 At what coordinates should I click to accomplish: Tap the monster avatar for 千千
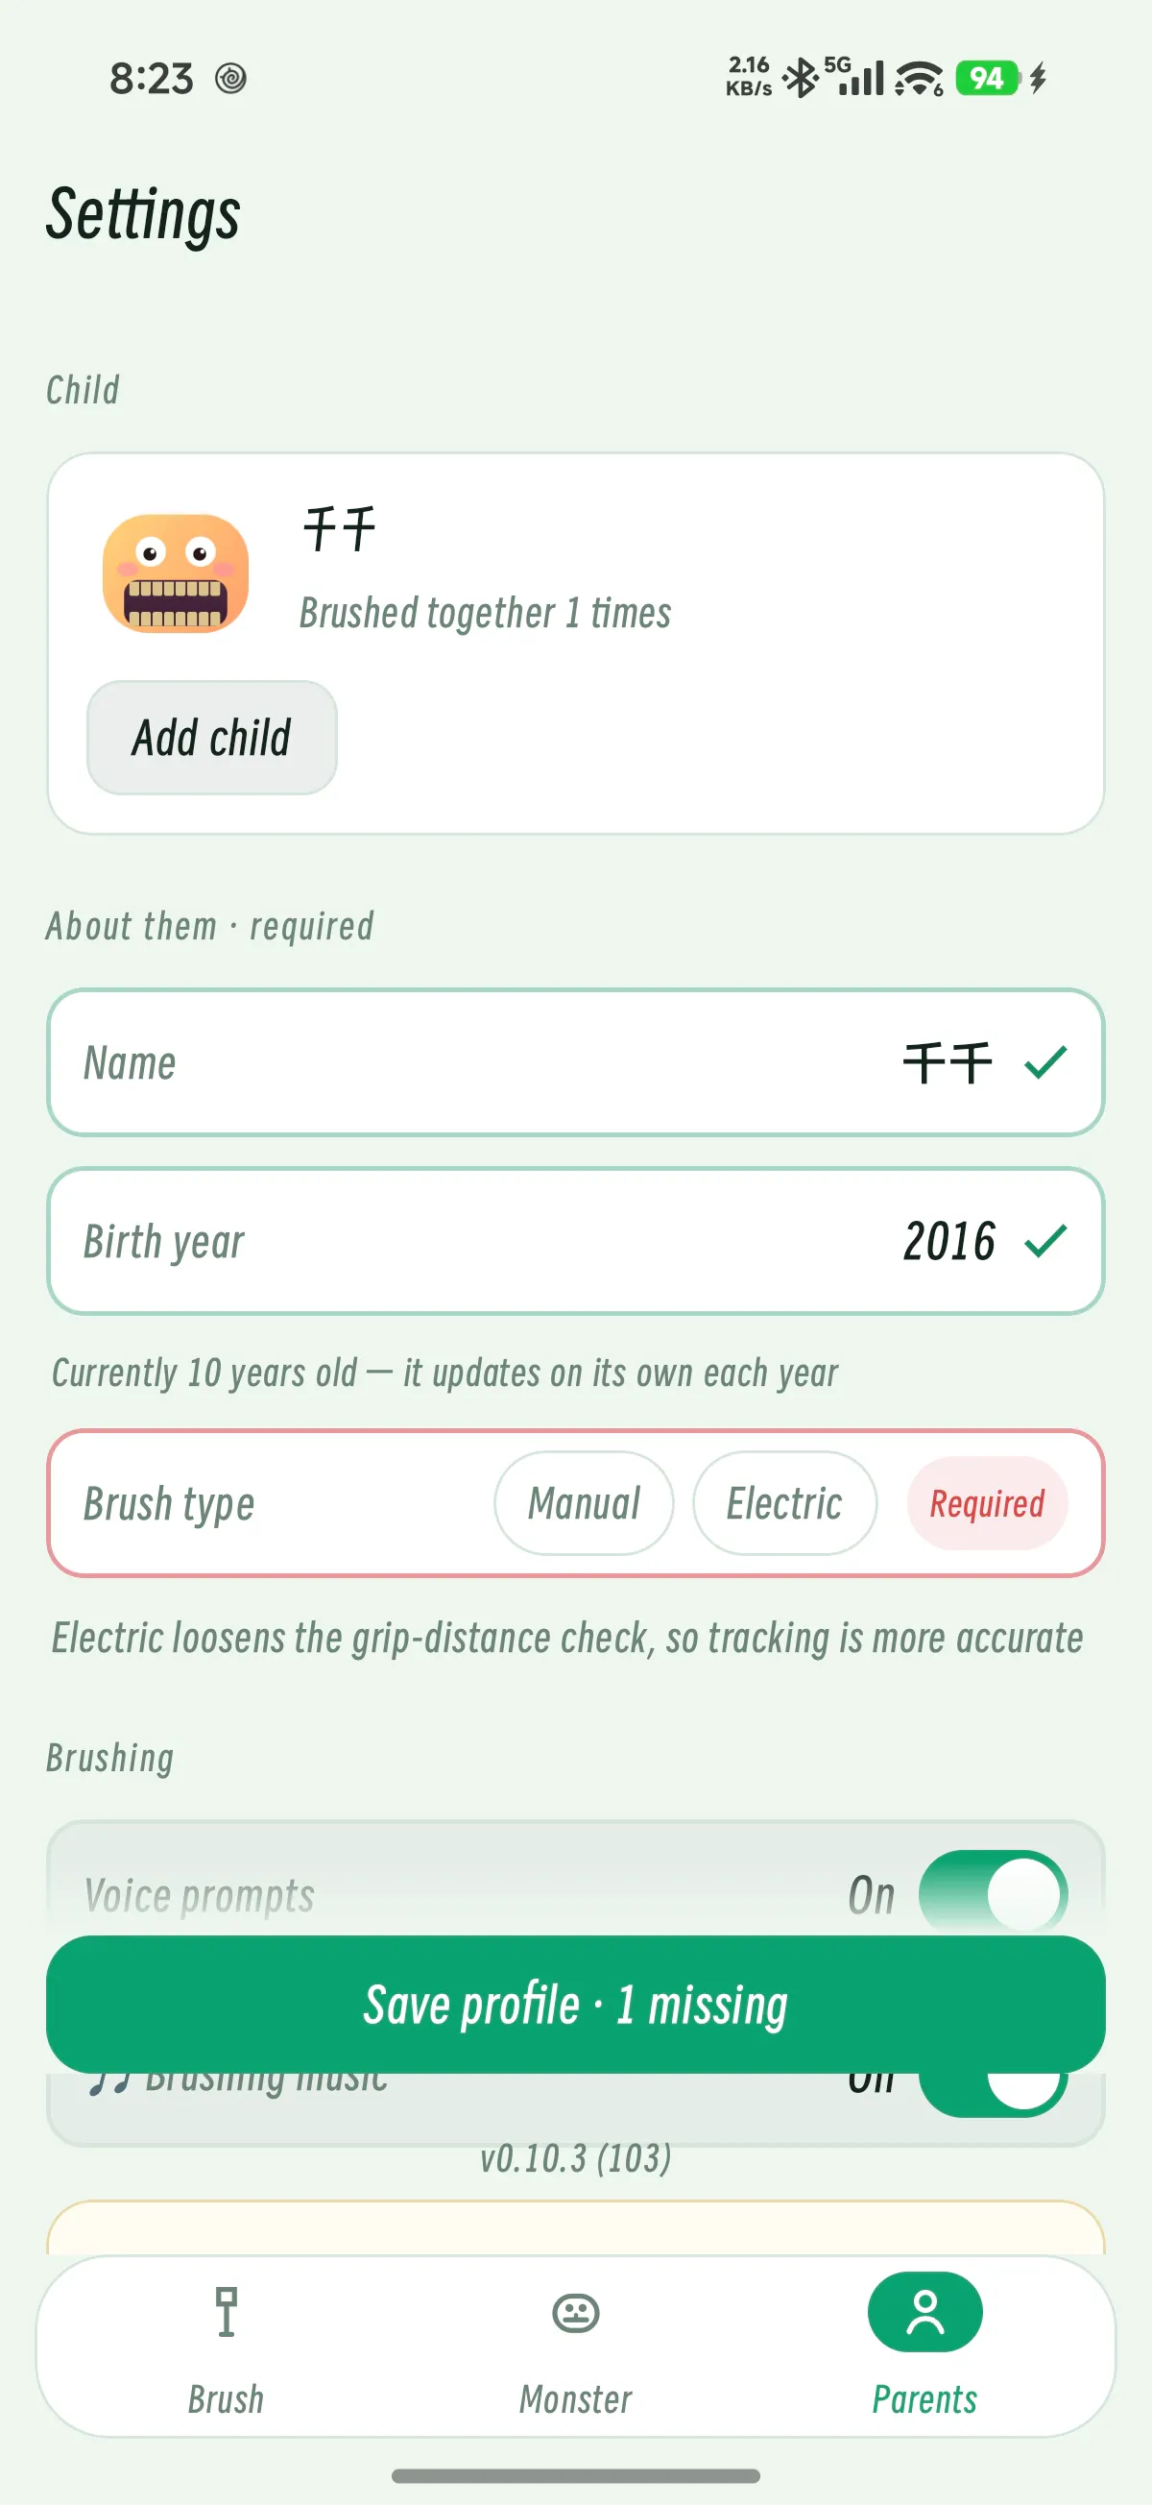(175, 572)
